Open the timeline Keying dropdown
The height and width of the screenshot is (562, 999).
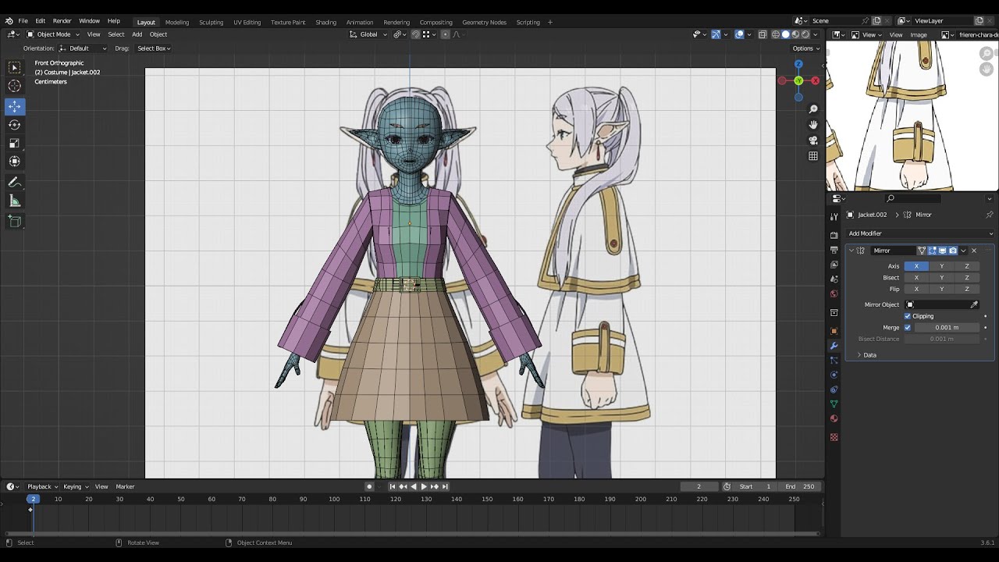point(76,486)
